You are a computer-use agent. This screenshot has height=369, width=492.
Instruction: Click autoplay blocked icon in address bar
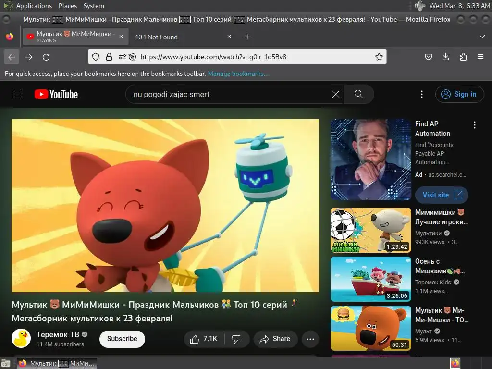[x=133, y=57]
